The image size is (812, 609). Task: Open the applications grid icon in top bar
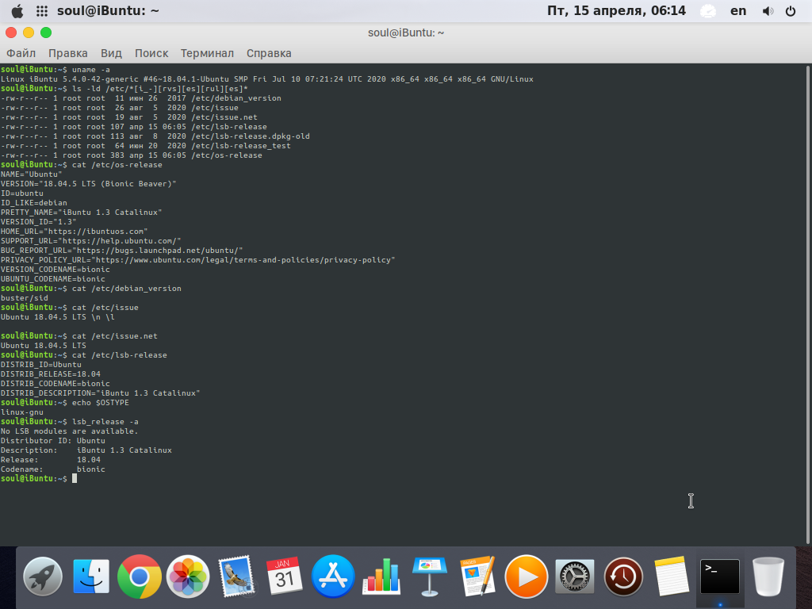[42, 11]
